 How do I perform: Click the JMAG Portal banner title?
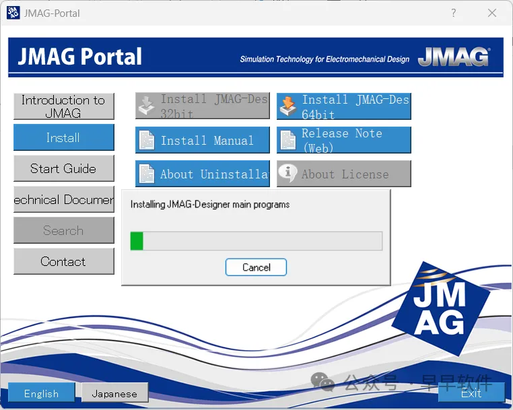pyautogui.click(x=80, y=57)
